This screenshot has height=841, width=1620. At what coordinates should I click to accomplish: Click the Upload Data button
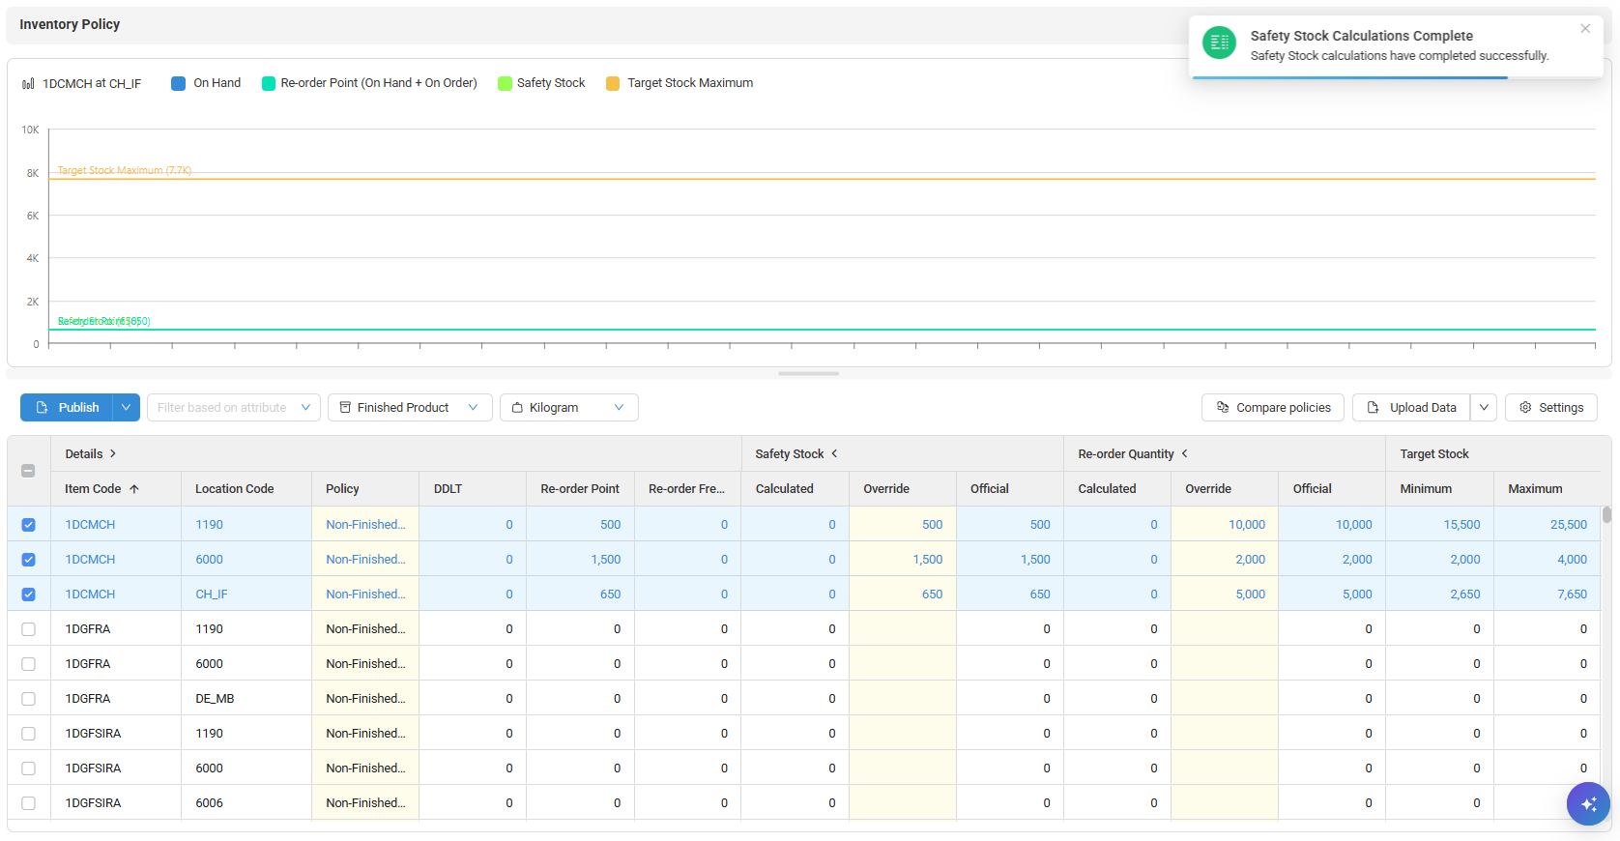[x=1411, y=408]
